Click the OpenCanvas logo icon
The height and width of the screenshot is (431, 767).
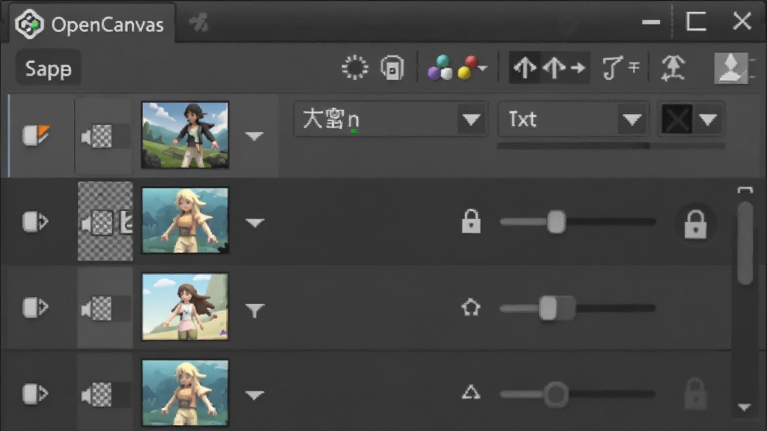click(29, 23)
